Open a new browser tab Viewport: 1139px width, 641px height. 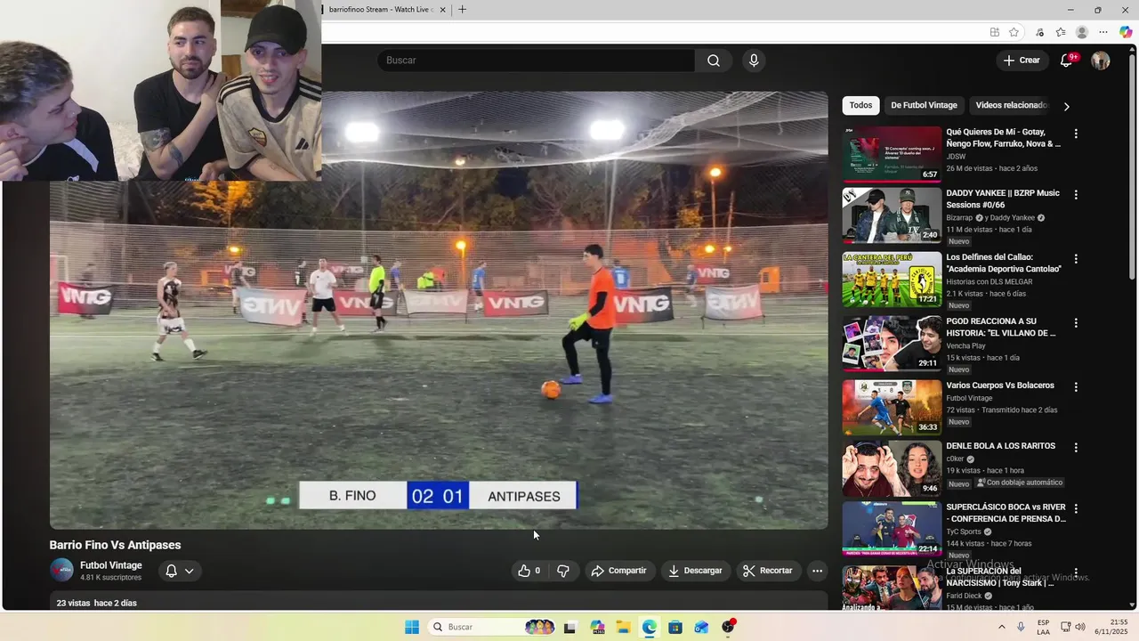(462, 10)
